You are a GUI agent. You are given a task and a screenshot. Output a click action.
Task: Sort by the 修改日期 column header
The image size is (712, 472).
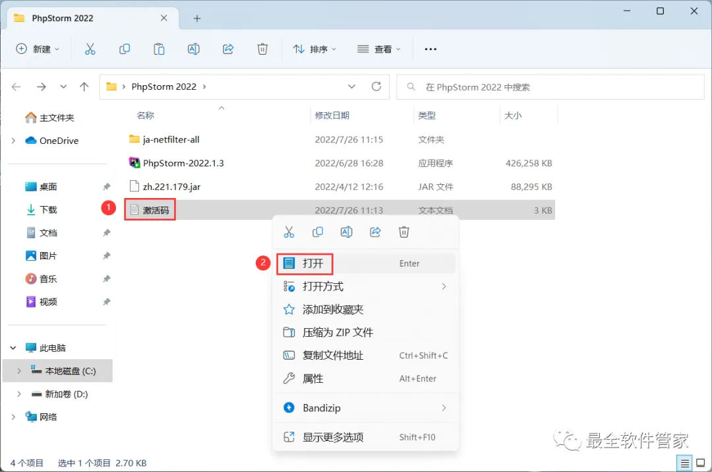coord(332,116)
